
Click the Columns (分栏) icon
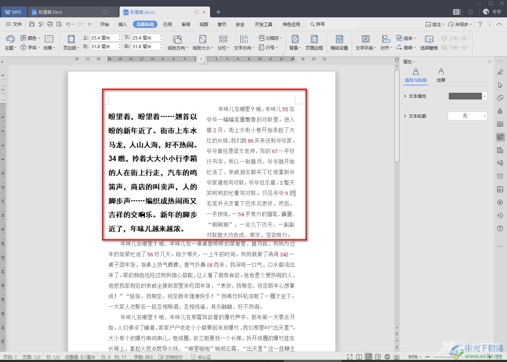point(223,39)
